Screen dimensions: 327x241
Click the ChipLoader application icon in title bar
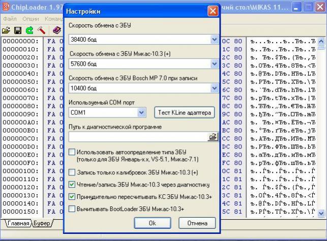point(6,7)
